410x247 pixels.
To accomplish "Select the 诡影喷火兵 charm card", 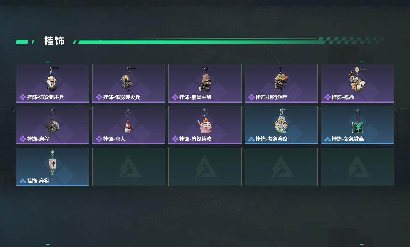I will (129, 83).
